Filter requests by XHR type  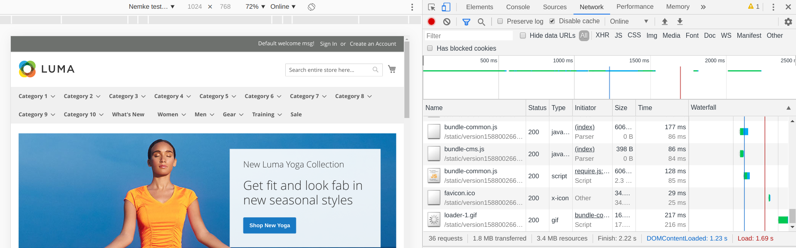point(602,35)
